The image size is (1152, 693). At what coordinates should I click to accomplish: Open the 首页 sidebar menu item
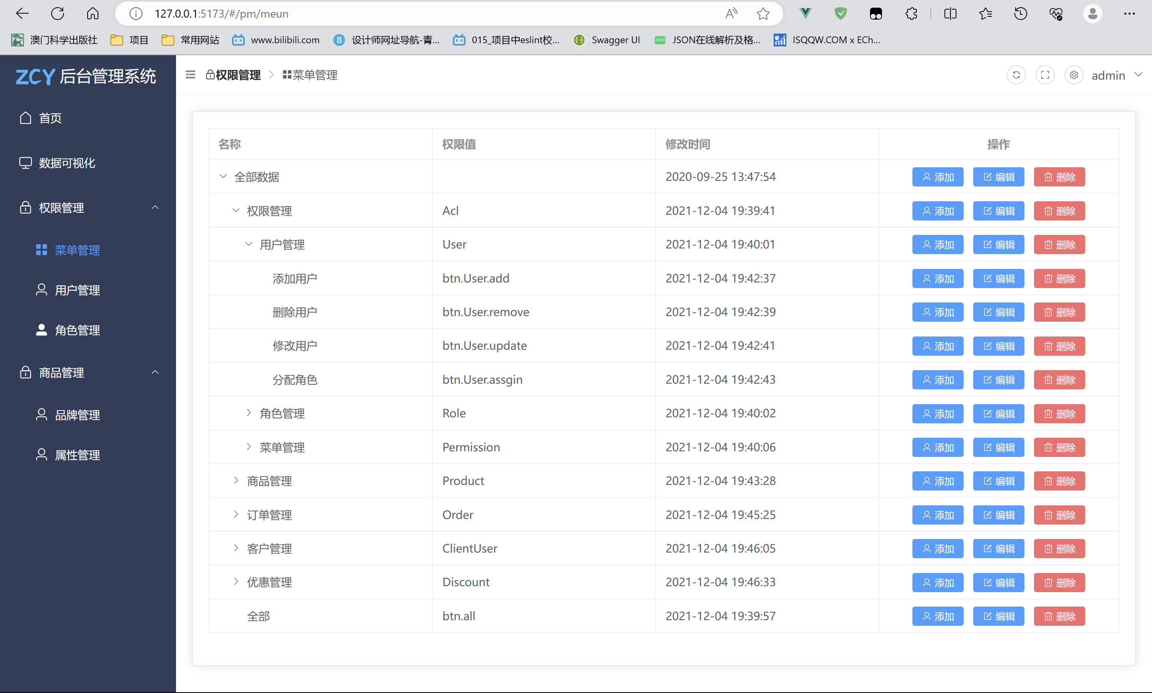click(88, 118)
